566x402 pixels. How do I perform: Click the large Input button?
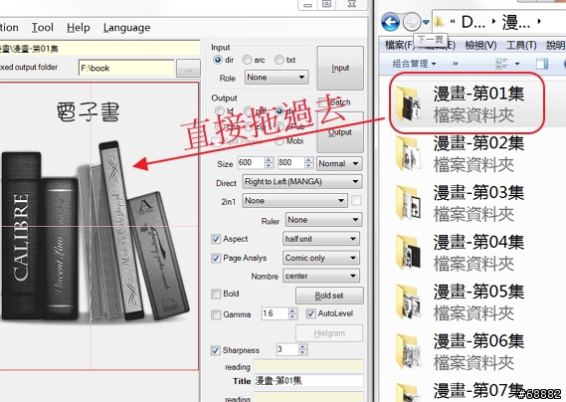point(340,68)
